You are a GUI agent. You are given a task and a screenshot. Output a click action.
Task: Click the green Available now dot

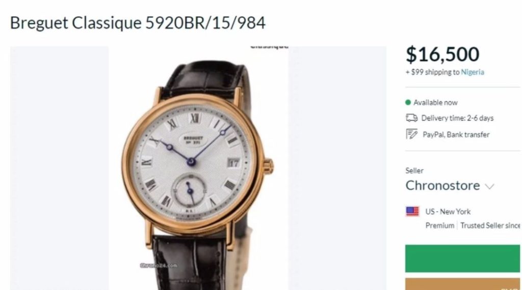[408, 102]
